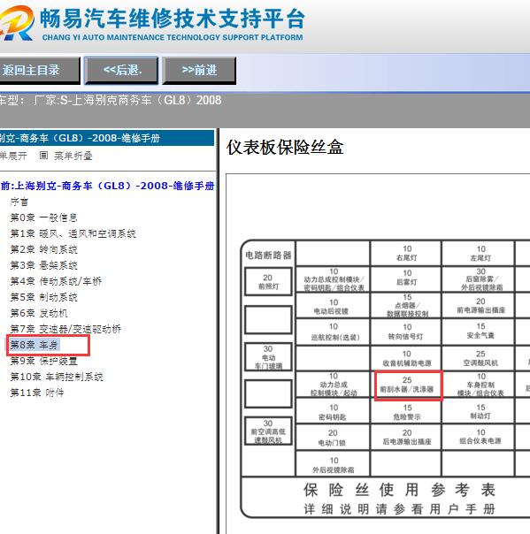Click the 10 左尾灯 fuse cell
Screen dimensions: 530x534
(x=480, y=253)
